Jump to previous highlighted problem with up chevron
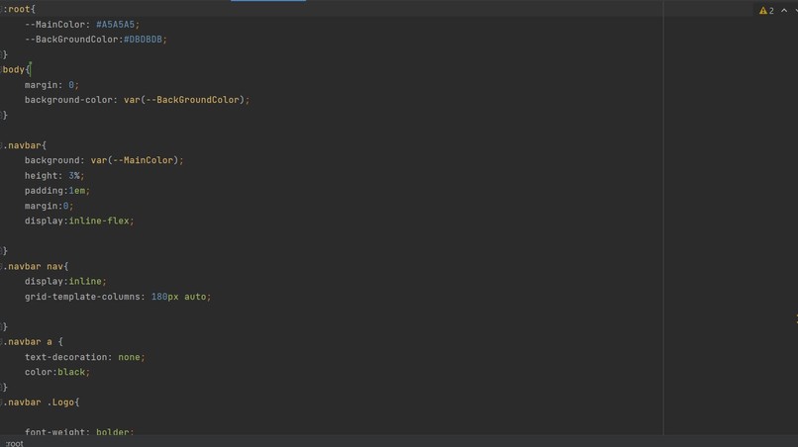The height and width of the screenshot is (447, 798). click(784, 10)
